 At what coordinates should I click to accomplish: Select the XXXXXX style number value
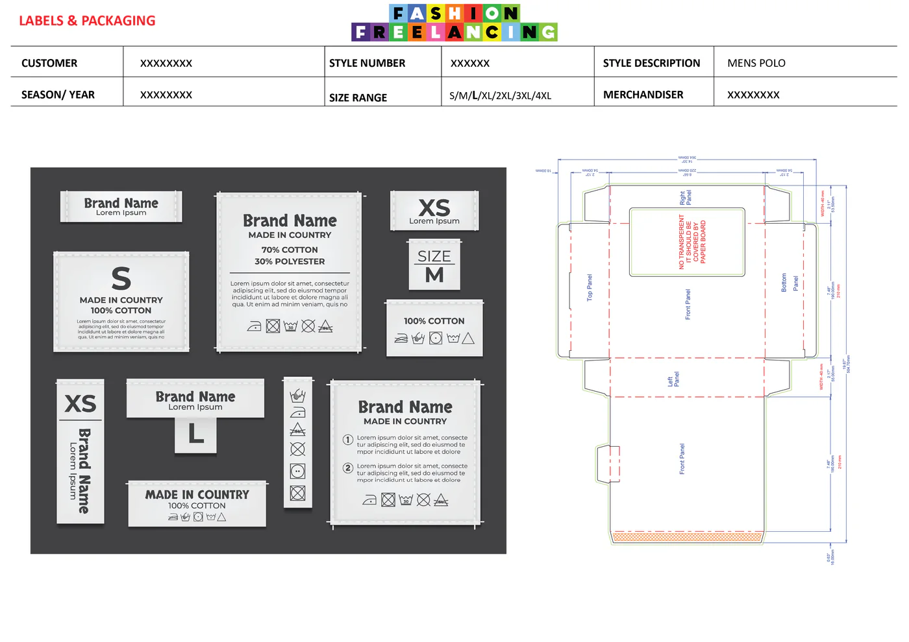(470, 63)
